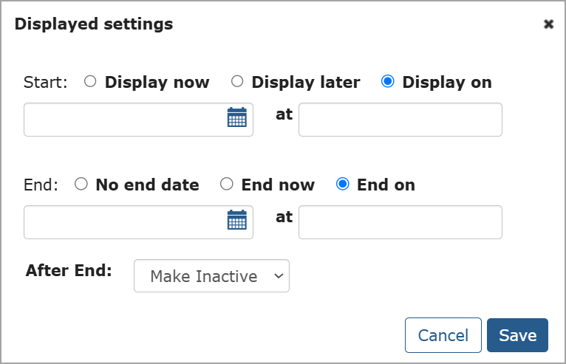
Task: Select the "Display now" radio option
Action: 90,82
